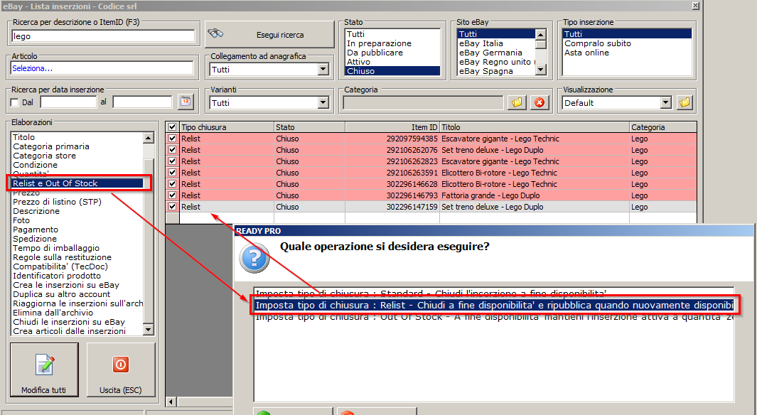
Task: Select eBay Regno unito site
Action: point(496,62)
